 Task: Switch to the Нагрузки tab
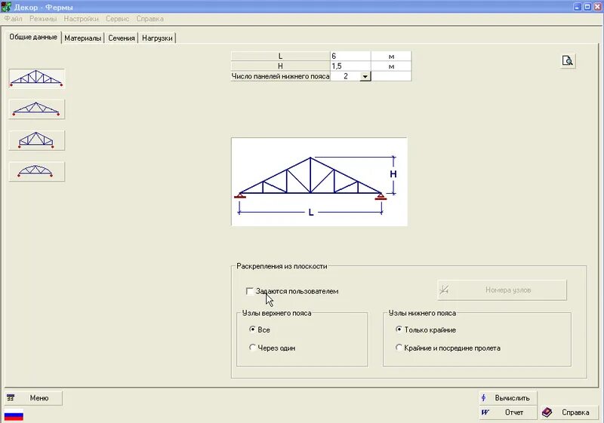pyautogui.click(x=157, y=38)
